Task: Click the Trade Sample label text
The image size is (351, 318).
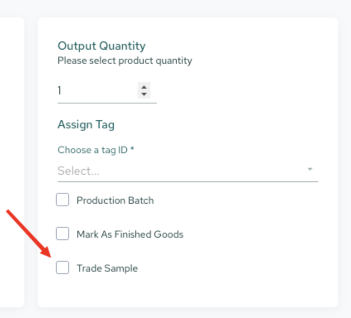Action: [107, 268]
